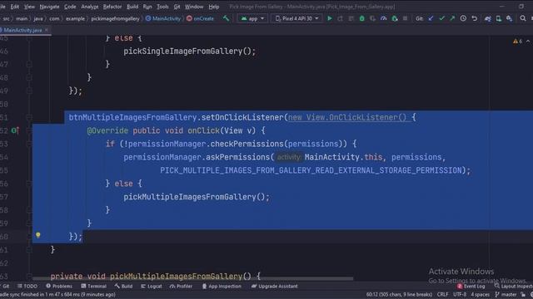This screenshot has width=533, height=299.
Task: Open AVD Manager device icon
Action: tap(498, 18)
